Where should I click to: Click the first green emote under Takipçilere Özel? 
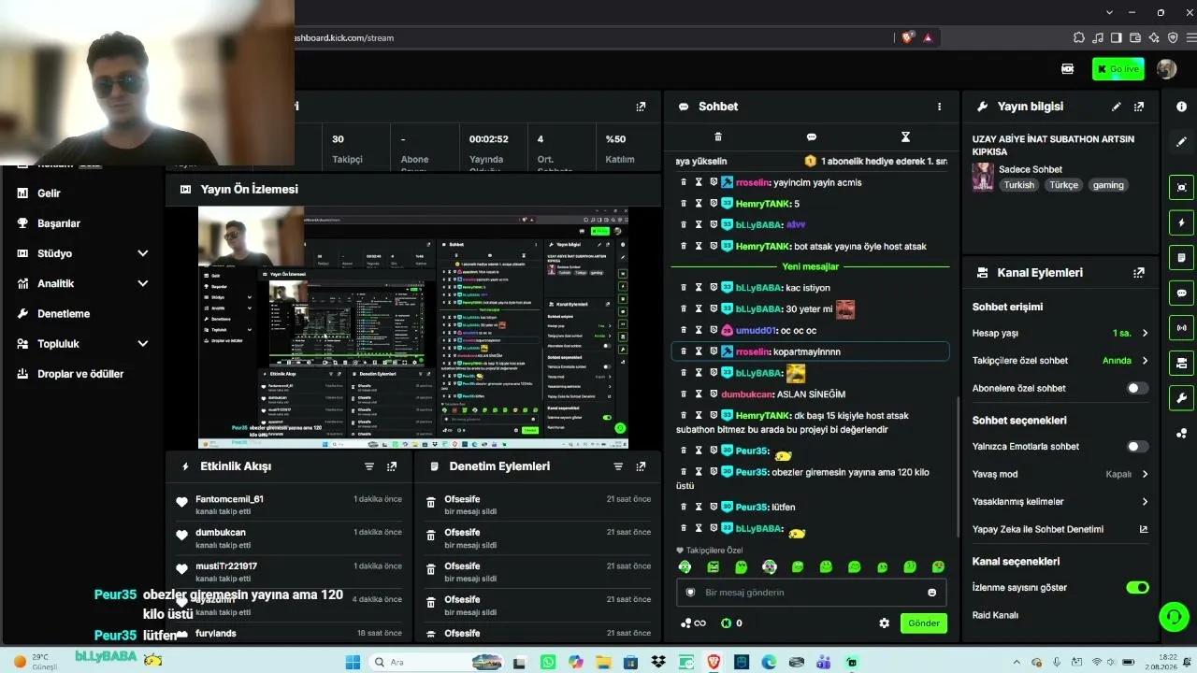coord(685,566)
